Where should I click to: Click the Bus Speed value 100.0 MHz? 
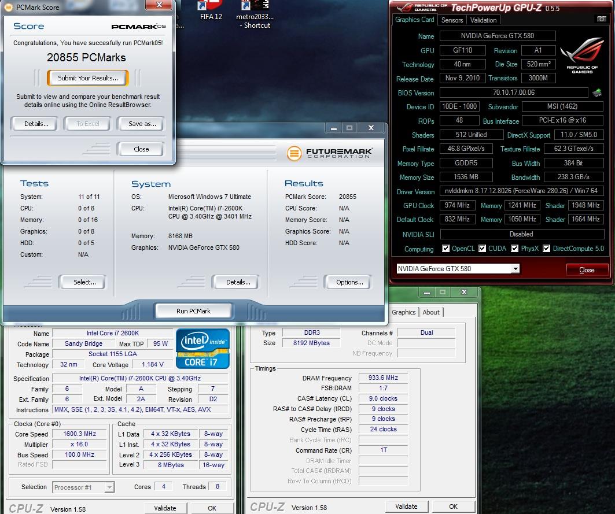[80, 454]
